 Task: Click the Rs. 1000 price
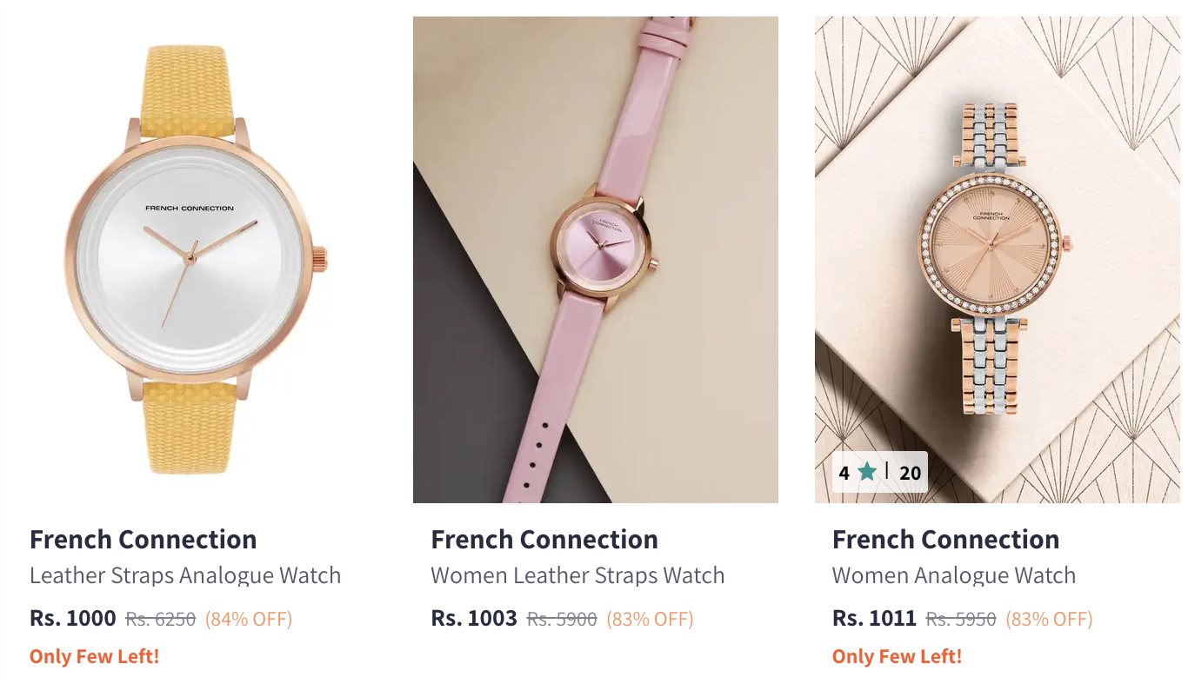[73, 619]
